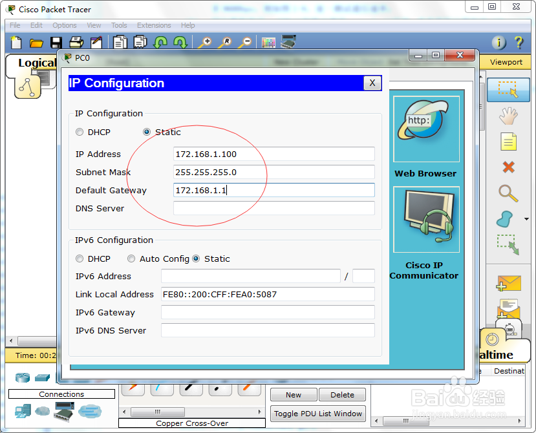Open the Edit menu
The width and height of the screenshot is (536, 433).
click(x=36, y=25)
